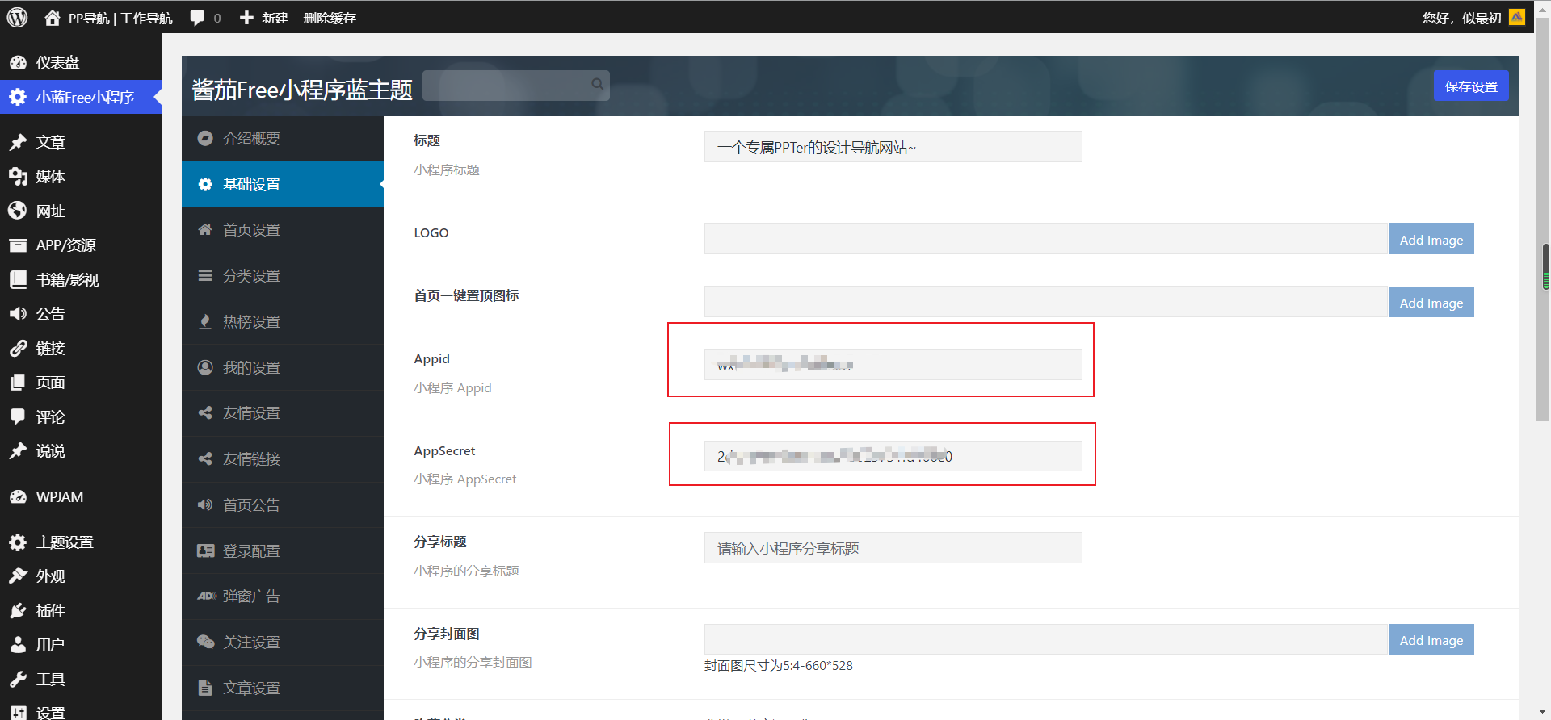1551x720 pixels.
Task: Click the search magnifier icon in theme header
Action: [597, 84]
